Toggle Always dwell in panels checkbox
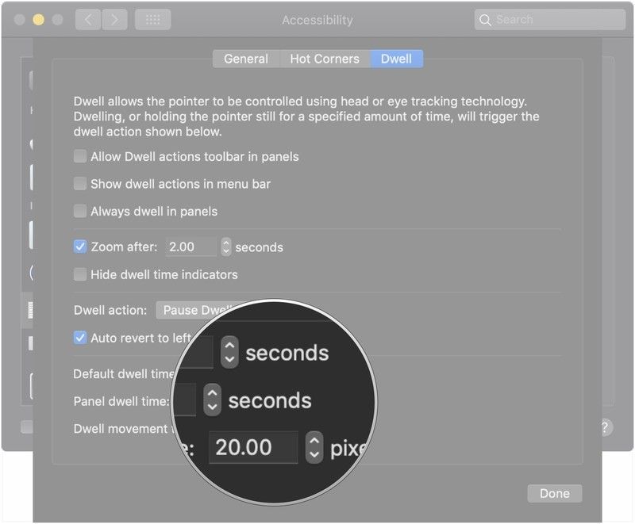Viewport: 635px width, 524px height. tap(80, 211)
